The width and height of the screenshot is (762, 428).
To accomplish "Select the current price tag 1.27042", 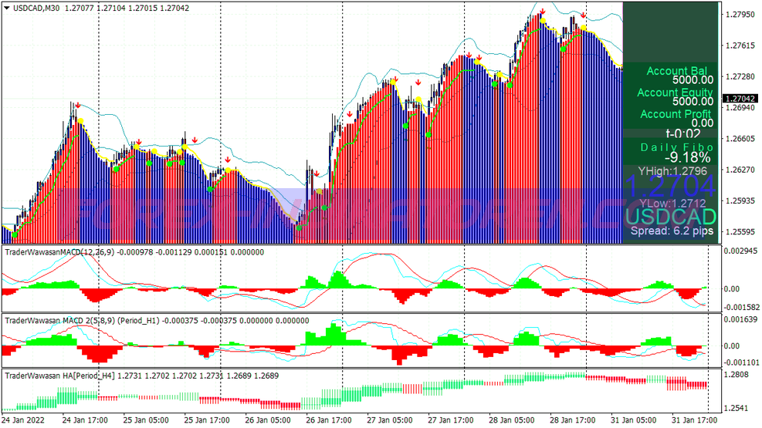I will (740, 99).
